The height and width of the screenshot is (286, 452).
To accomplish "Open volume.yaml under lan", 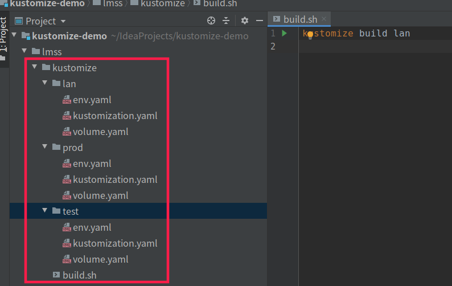I will (x=100, y=132).
